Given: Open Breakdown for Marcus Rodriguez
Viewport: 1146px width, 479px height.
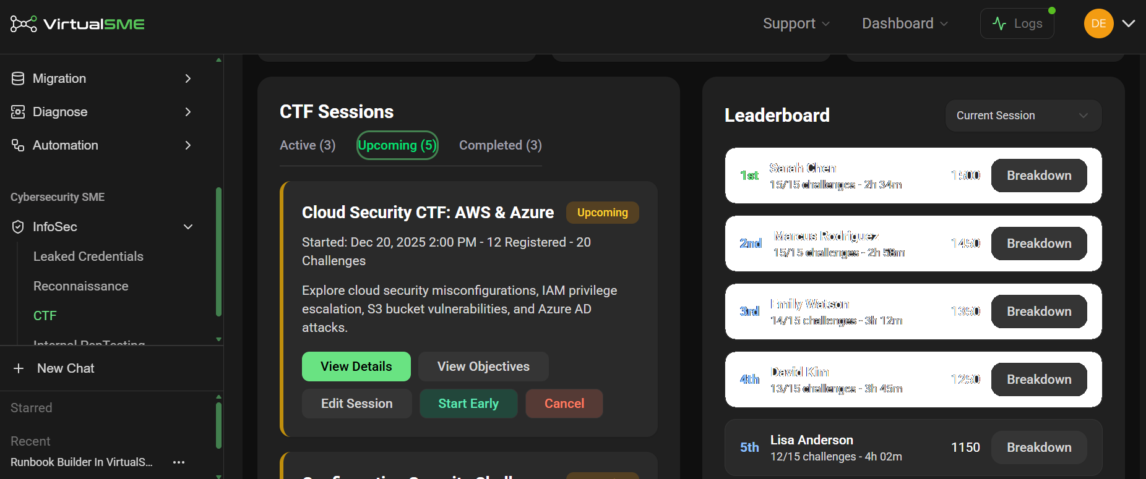Looking at the screenshot, I should [1039, 244].
